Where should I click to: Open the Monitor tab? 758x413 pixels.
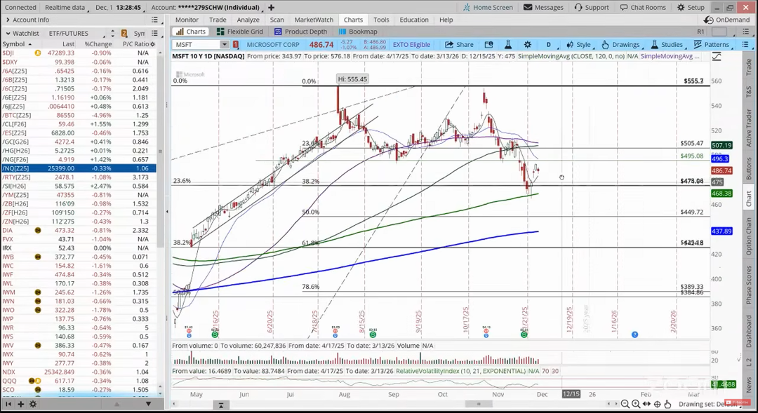pyautogui.click(x=187, y=20)
